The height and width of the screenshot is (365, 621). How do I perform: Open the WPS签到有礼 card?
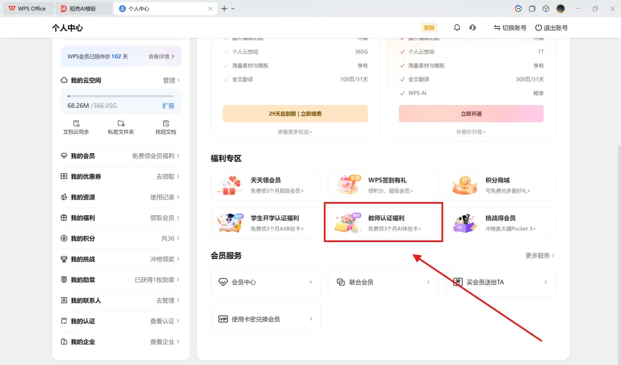384,185
